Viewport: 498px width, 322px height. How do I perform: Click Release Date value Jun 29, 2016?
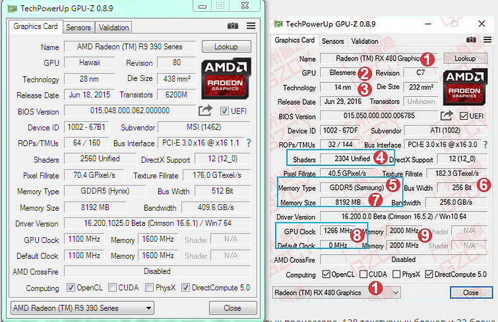pyautogui.click(x=343, y=101)
